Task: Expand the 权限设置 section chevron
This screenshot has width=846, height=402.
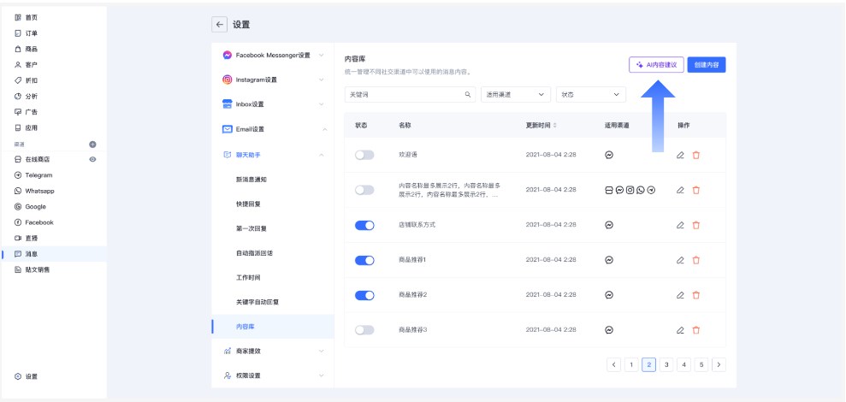Action: click(x=322, y=375)
